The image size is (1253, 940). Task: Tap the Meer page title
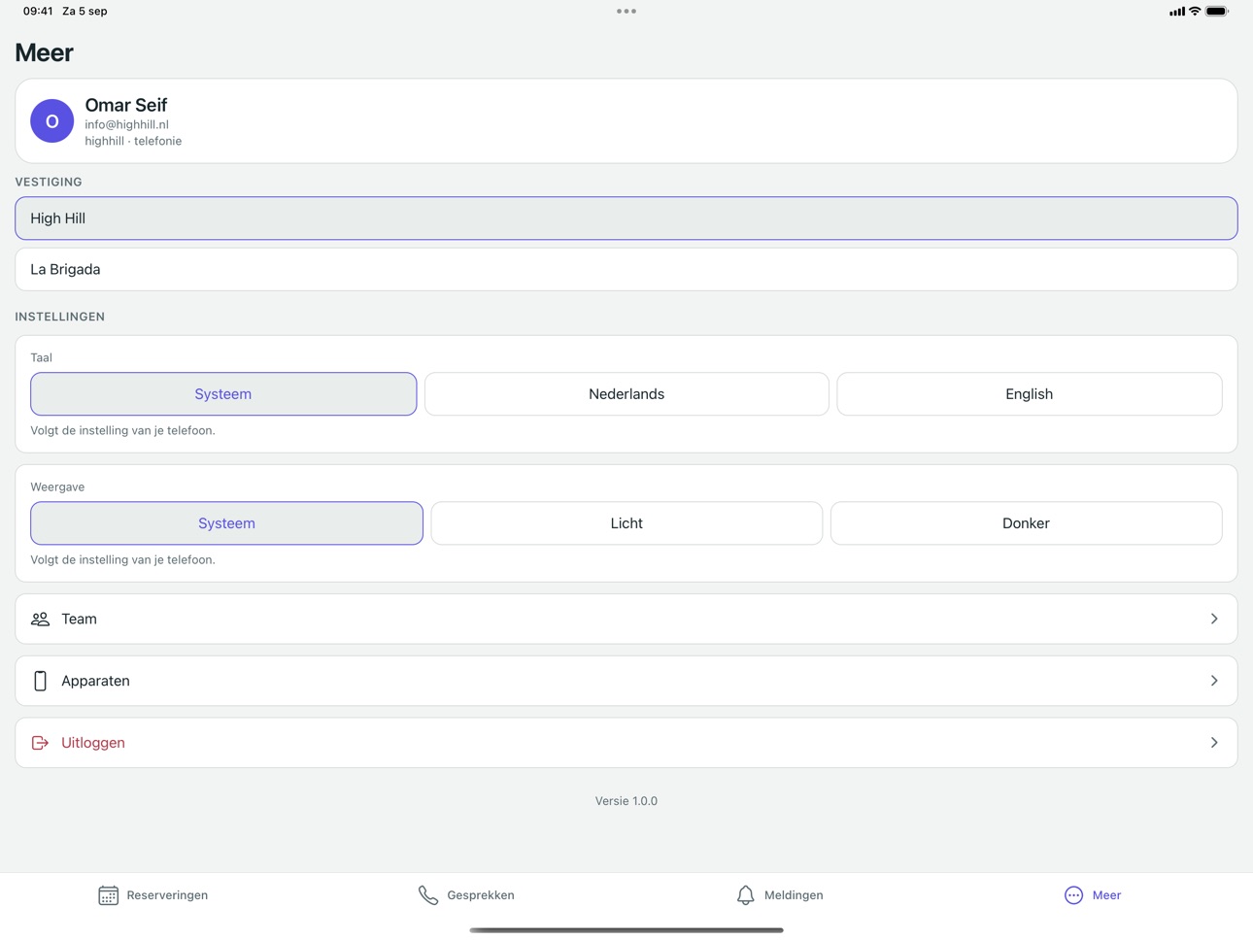coord(44,52)
